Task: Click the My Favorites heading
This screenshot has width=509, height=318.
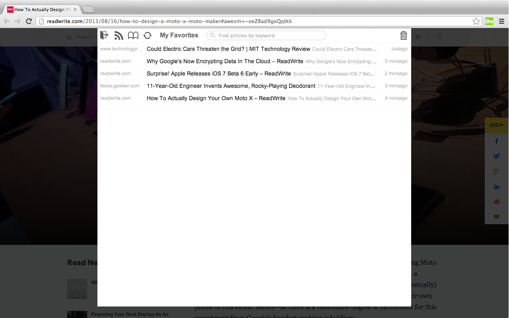Action: tap(179, 35)
